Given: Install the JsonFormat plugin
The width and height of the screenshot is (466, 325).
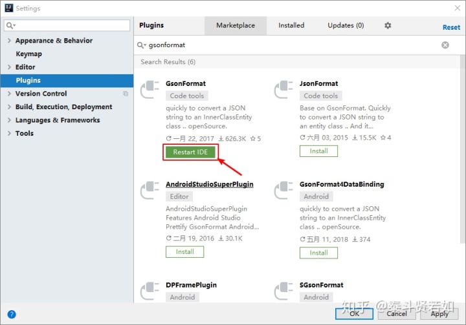Looking at the screenshot, I should coord(318,151).
